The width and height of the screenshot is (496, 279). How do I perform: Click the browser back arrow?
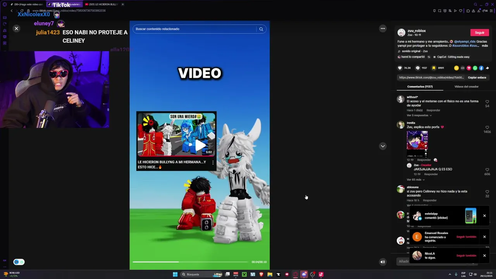click(12, 11)
